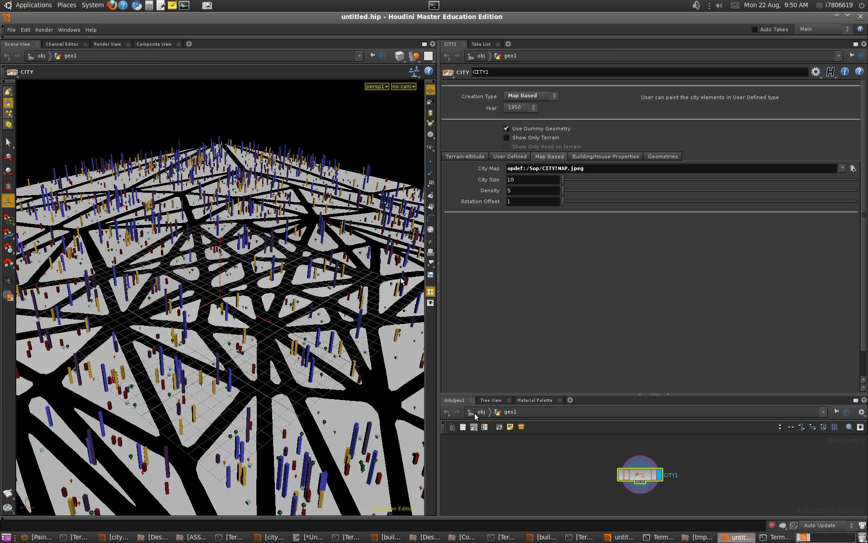Image resolution: width=868 pixels, height=543 pixels.
Task: Adjust the City Size slider
Action: pos(709,180)
